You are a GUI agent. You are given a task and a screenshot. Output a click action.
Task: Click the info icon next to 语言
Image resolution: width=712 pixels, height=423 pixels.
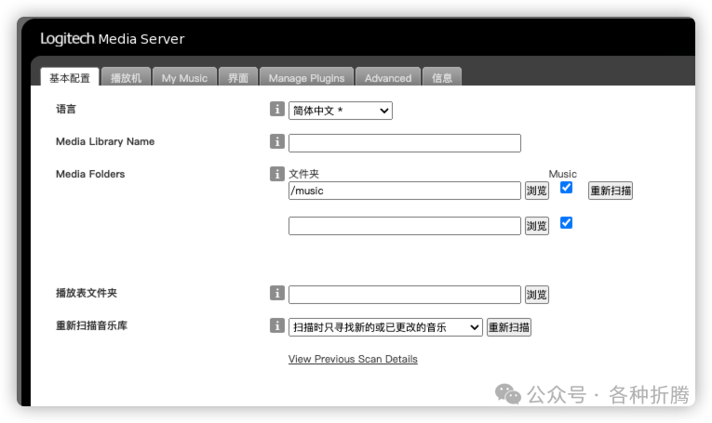pos(277,109)
